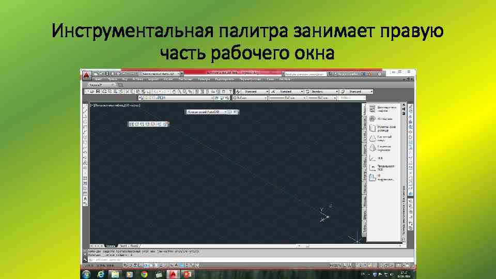Switch to the Model tab below the drawing
Image resolution: width=496 pixels, height=279 pixels.
(x=111, y=246)
